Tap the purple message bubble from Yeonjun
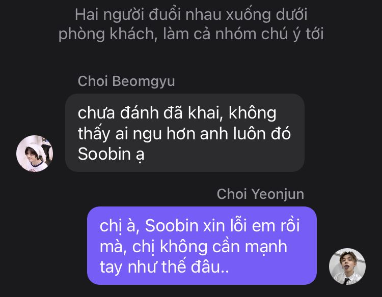Image resolution: width=382 pixels, height=297 pixels. [x=202, y=246]
